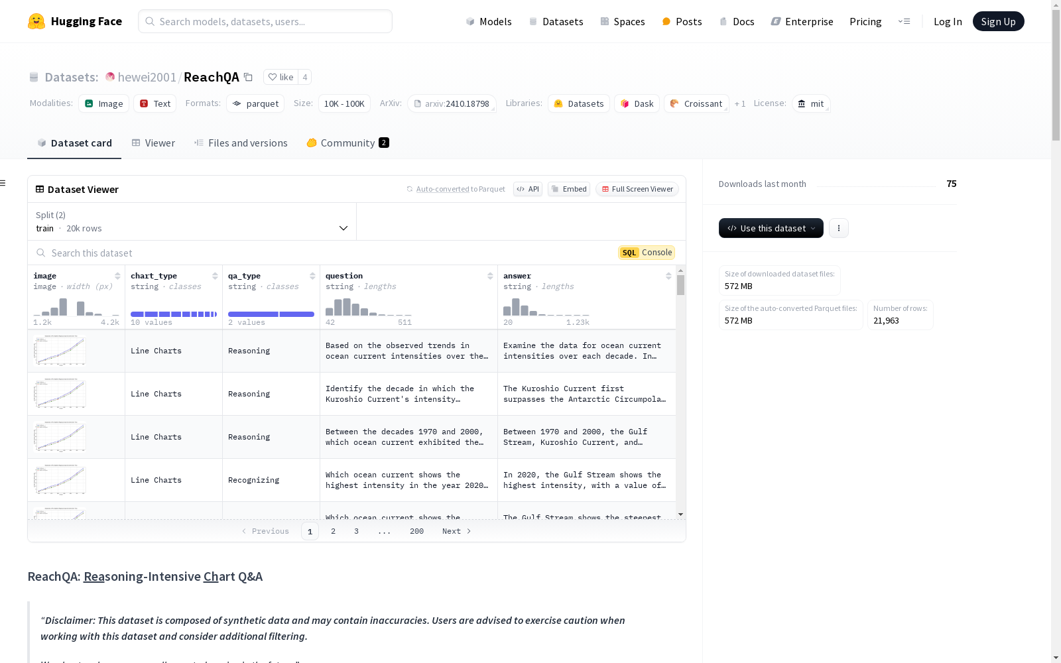Click the table scroll down arrow
This screenshot has width=1061, height=663.
680,514
